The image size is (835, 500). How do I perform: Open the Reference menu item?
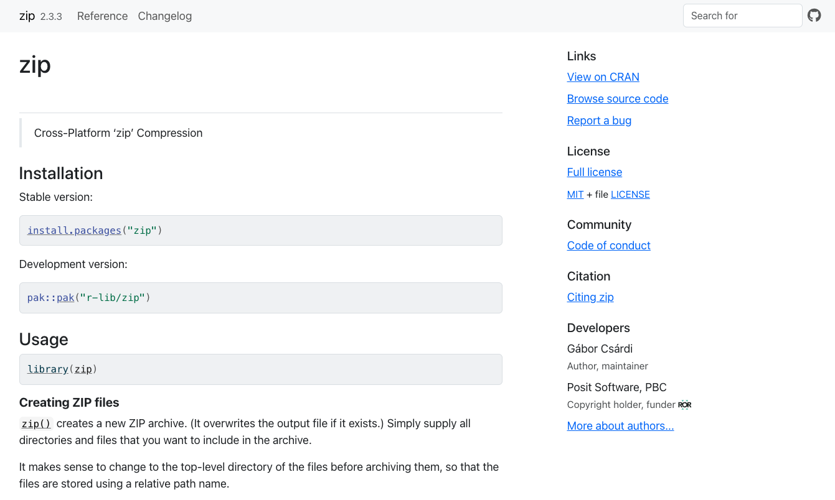click(102, 16)
